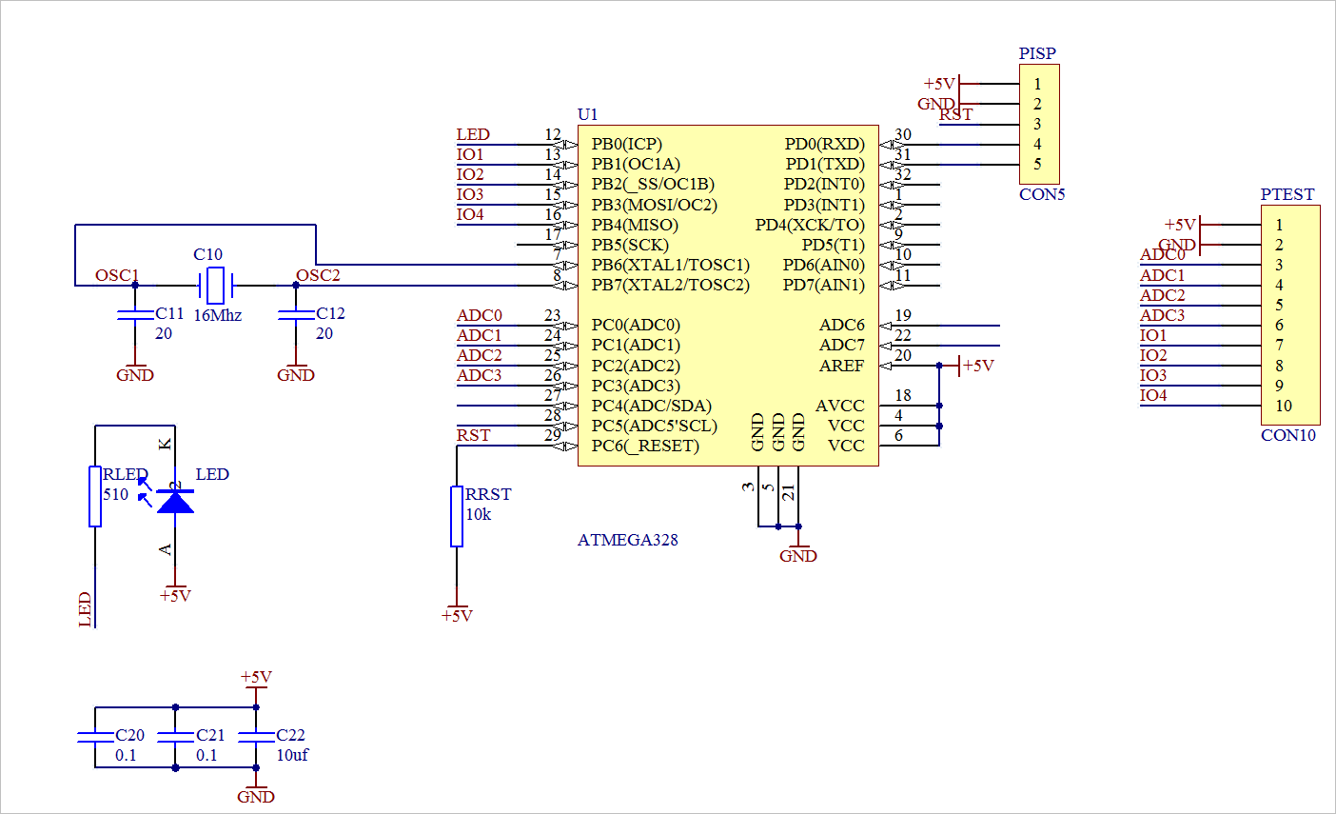Select the OSC1 net label
1336x814 pixels.
(x=117, y=275)
